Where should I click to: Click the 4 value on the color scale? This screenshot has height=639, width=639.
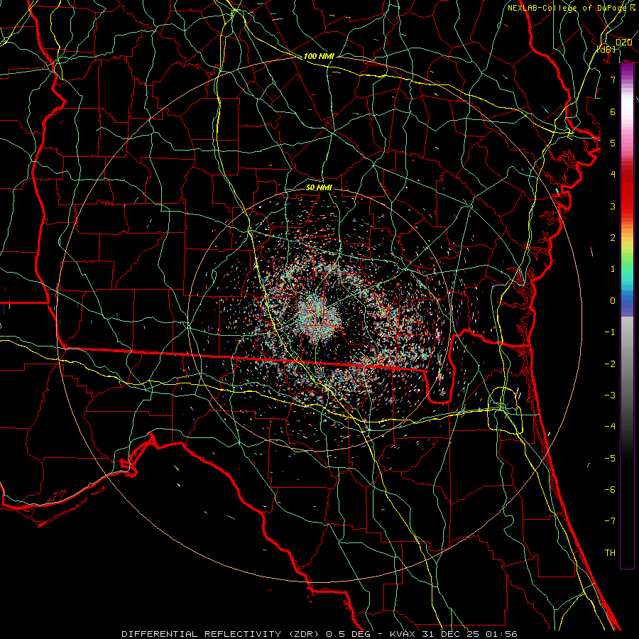coord(613,175)
